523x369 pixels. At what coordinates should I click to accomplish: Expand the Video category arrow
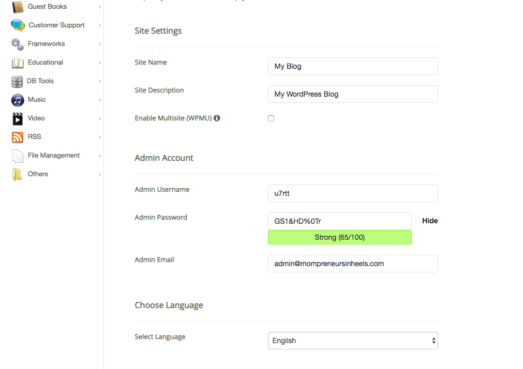coord(100,118)
